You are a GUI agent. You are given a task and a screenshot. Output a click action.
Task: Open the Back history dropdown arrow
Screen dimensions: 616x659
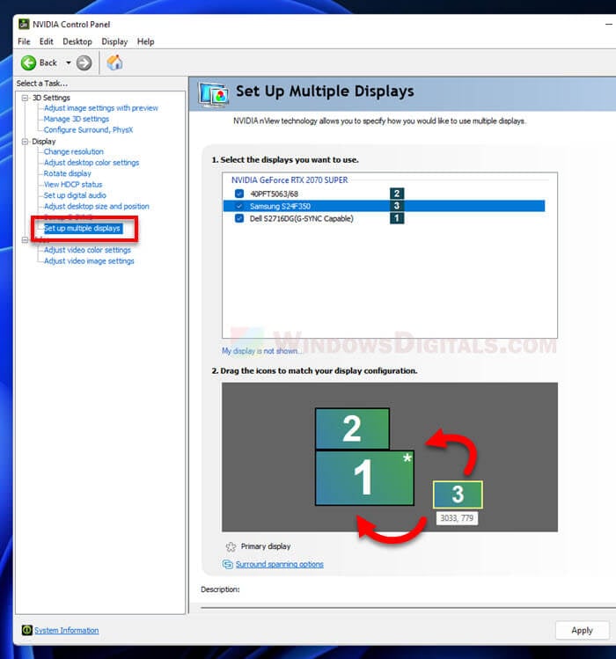click(x=68, y=63)
